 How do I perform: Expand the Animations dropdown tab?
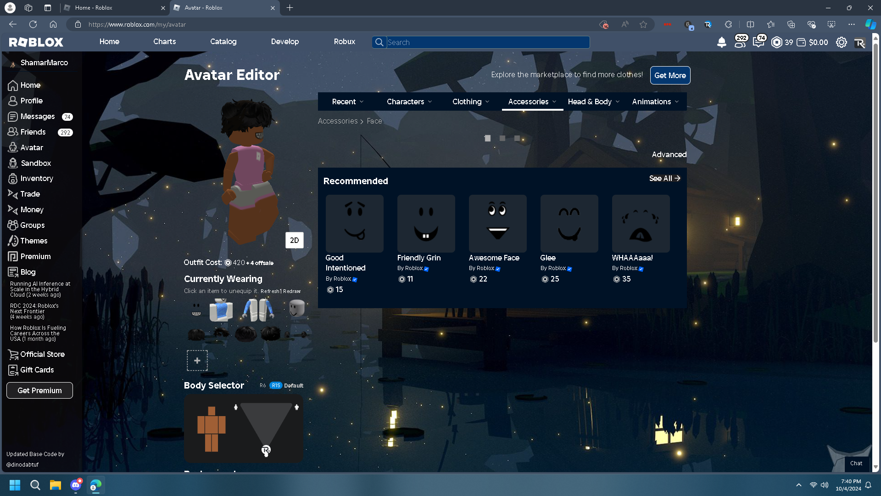tap(655, 101)
